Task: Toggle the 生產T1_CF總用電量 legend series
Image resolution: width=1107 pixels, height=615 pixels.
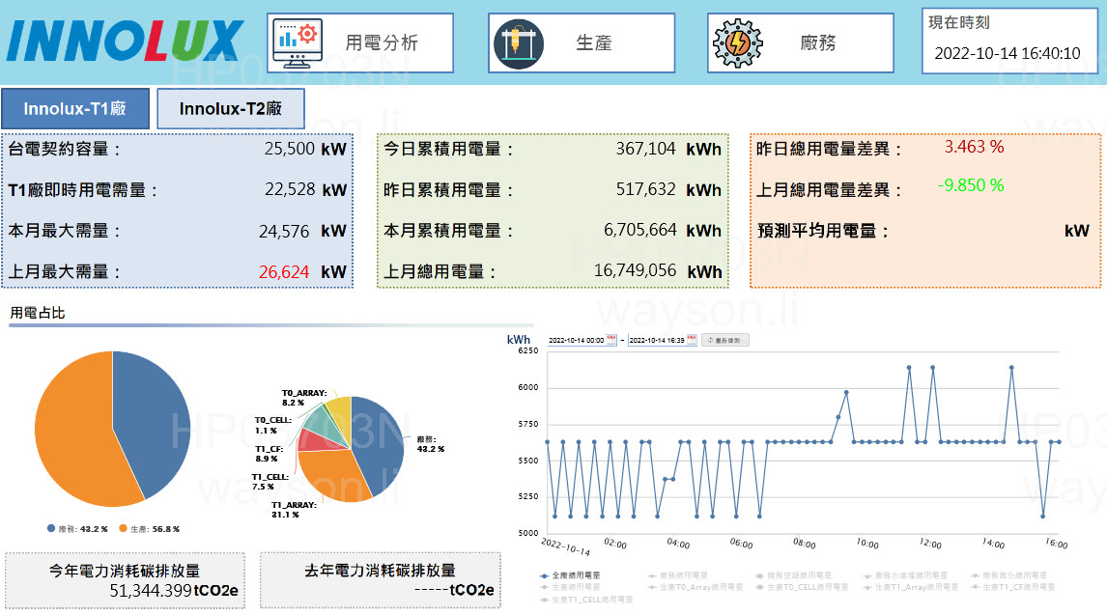Action: [1013, 588]
